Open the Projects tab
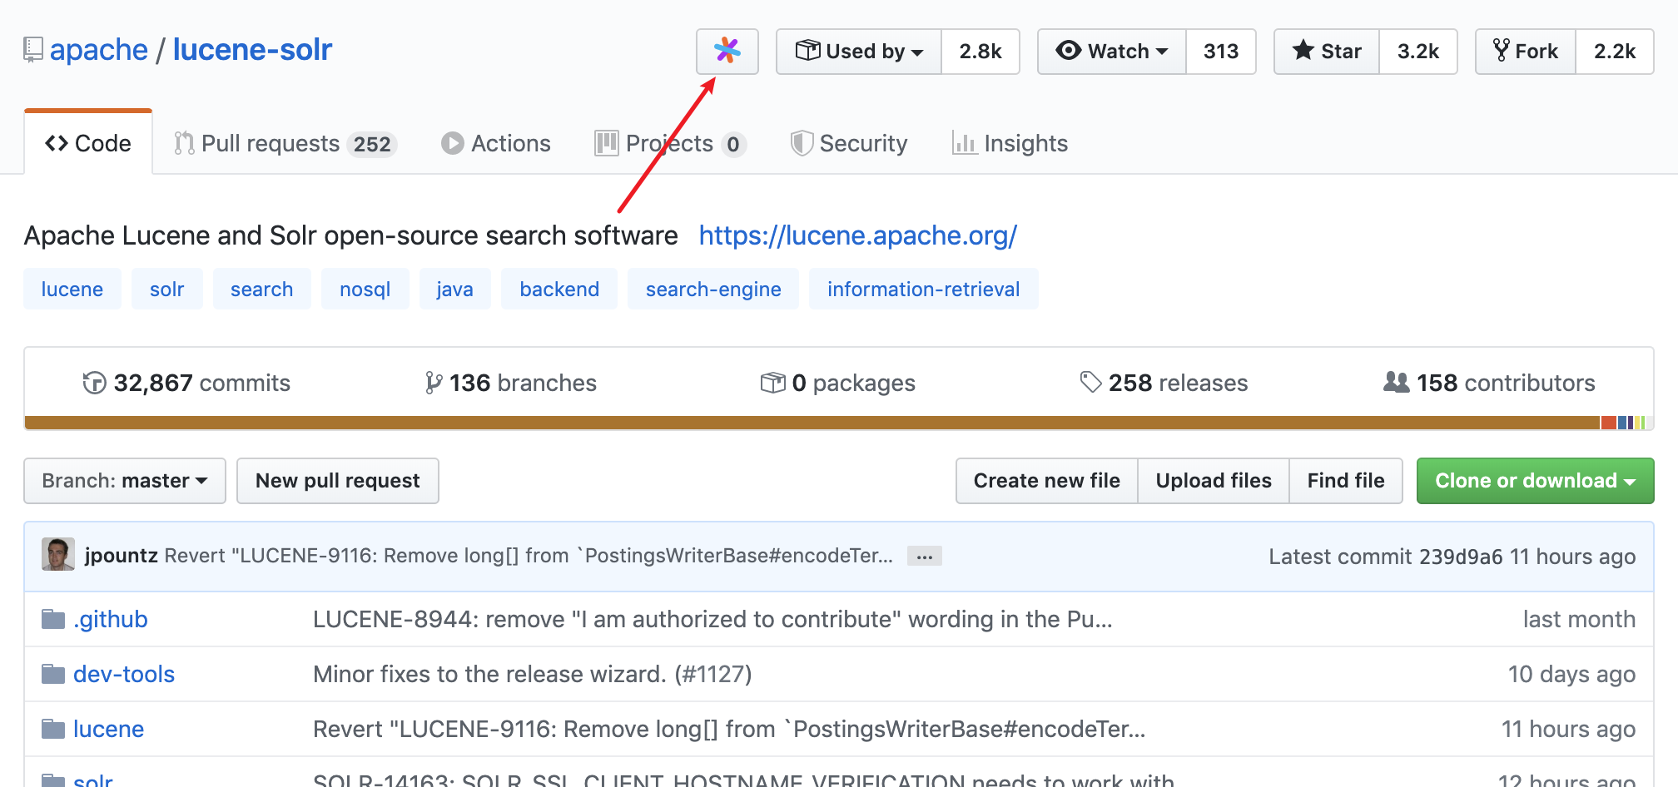Image resolution: width=1678 pixels, height=787 pixels. pos(670,143)
